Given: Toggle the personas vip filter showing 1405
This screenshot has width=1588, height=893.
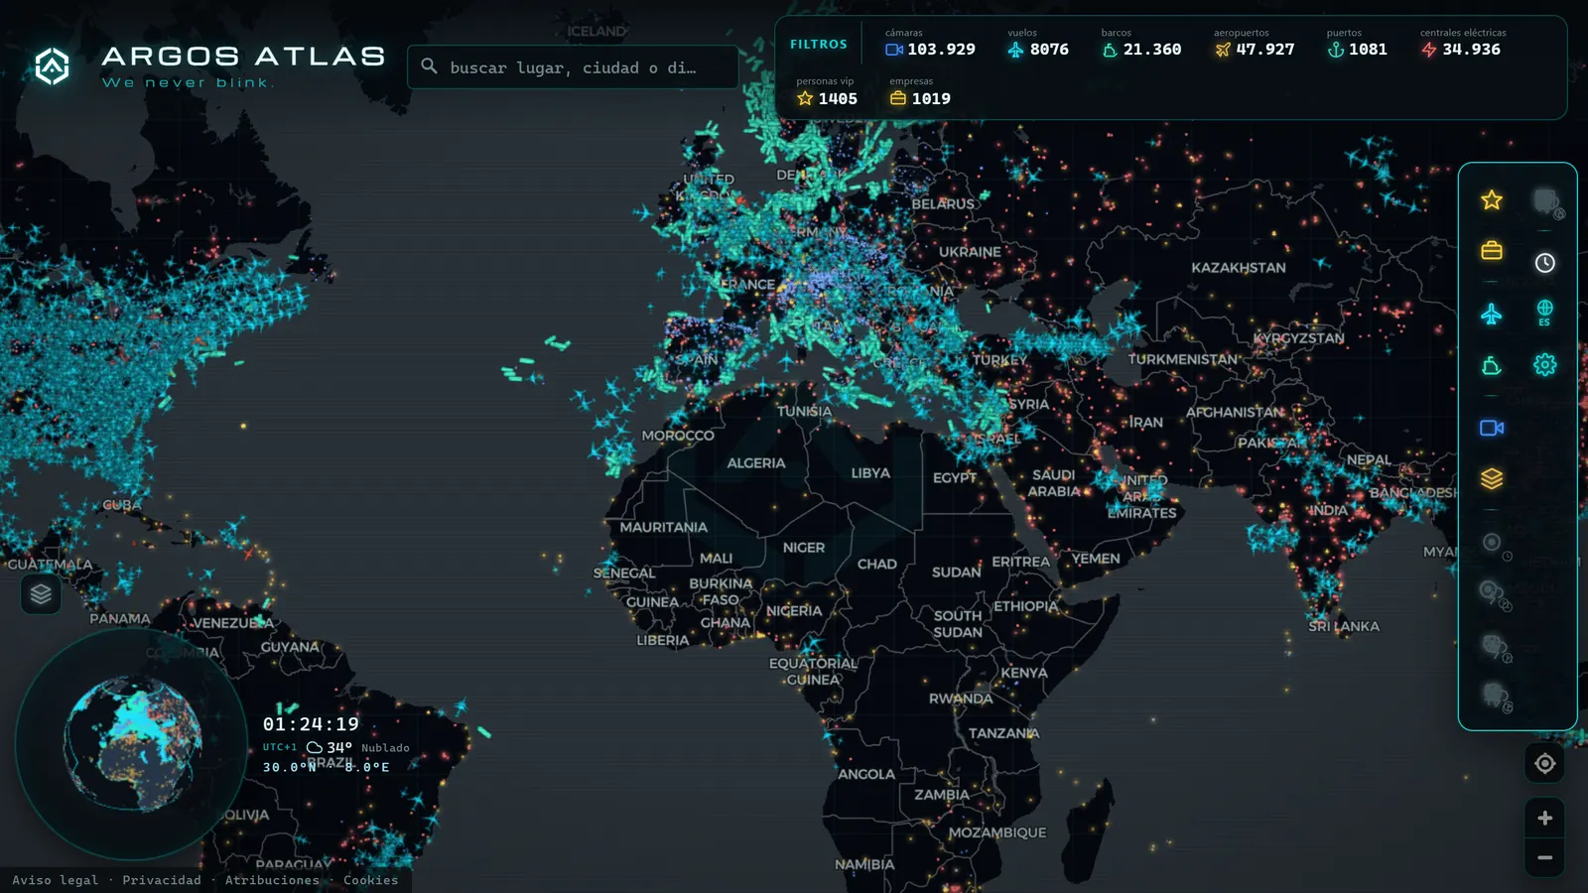Looking at the screenshot, I should (827, 92).
